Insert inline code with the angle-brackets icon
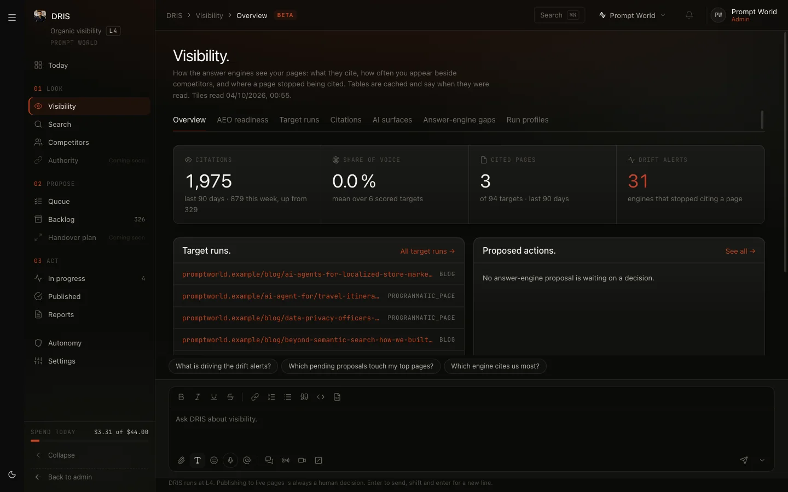This screenshot has width=788, height=492. click(321, 397)
